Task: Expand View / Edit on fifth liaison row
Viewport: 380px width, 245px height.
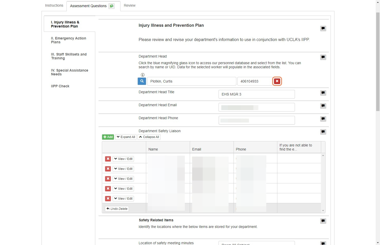Action: click(x=123, y=199)
